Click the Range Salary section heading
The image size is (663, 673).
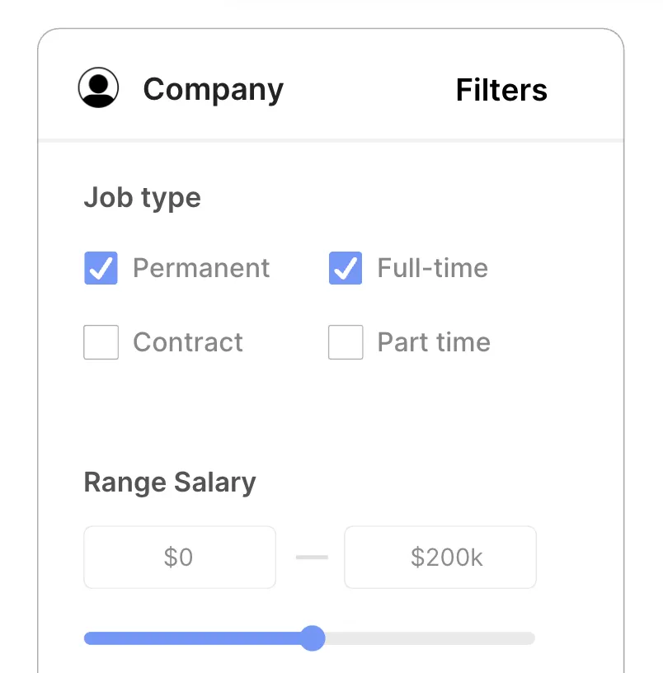(x=170, y=482)
